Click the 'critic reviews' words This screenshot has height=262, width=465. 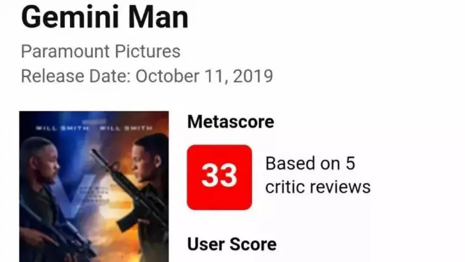click(x=318, y=187)
